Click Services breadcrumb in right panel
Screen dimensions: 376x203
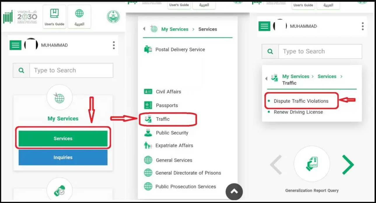327,76
